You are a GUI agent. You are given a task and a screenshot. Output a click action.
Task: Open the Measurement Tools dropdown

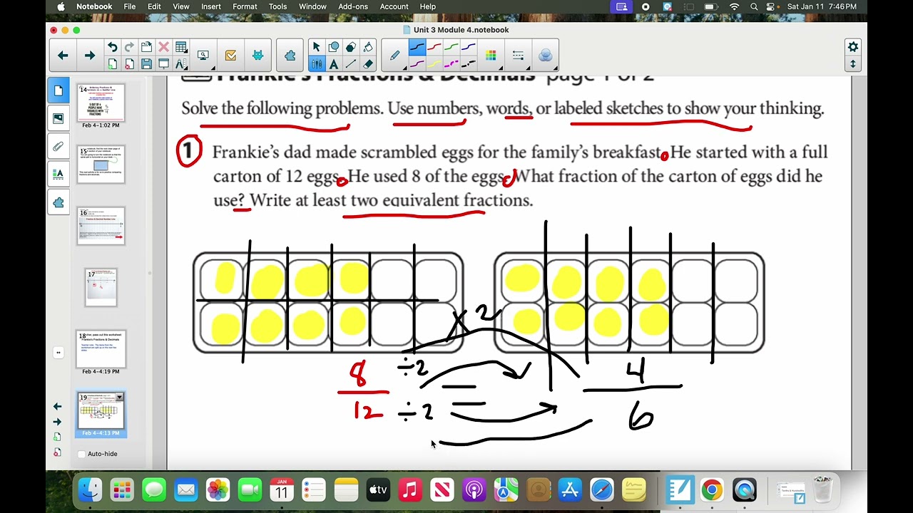click(181, 64)
